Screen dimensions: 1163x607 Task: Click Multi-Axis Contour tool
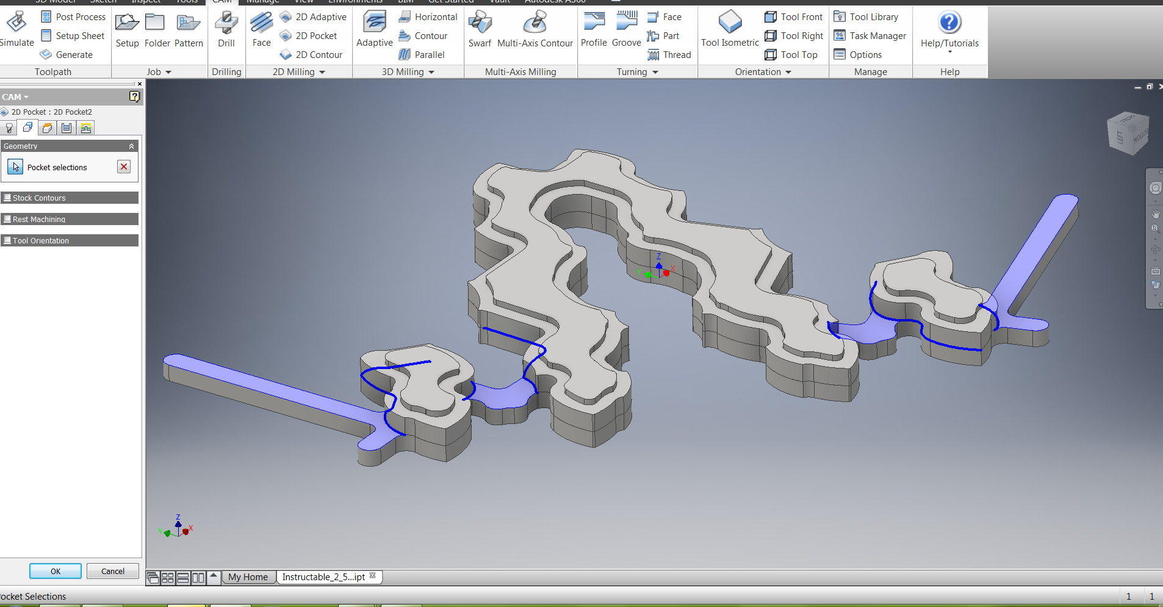click(535, 30)
